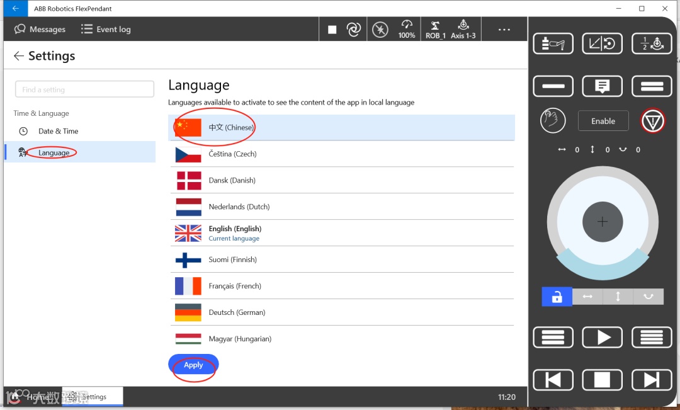Select 中文 (Chinese) language
This screenshot has height=410, width=680.
[x=341, y=127]
